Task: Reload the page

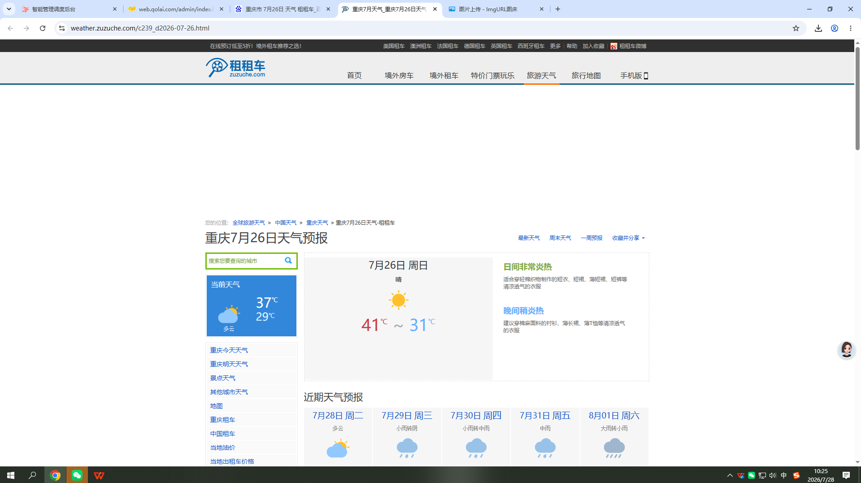Action: pos(43,28)
